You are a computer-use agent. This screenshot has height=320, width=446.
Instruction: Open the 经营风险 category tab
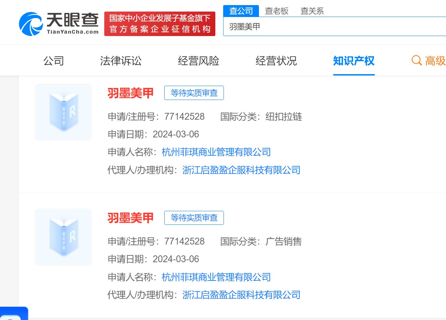pos(198,61)
